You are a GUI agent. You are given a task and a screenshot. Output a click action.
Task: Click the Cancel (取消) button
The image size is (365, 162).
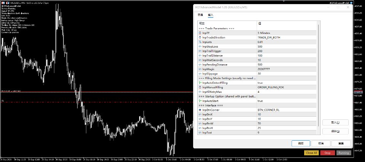(x=321, y=143)
